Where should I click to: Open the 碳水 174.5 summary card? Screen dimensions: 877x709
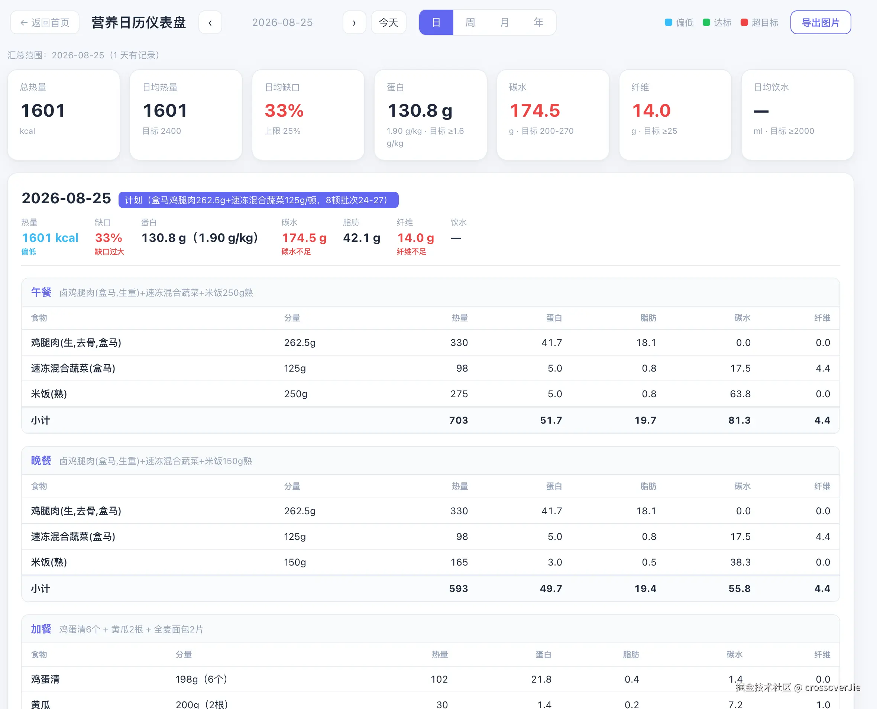click(553, 115)
